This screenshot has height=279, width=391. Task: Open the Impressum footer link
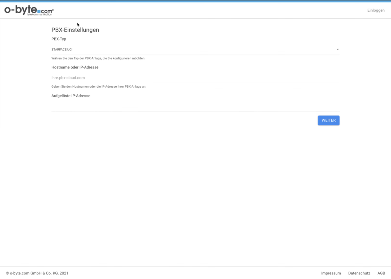(331, 273)
